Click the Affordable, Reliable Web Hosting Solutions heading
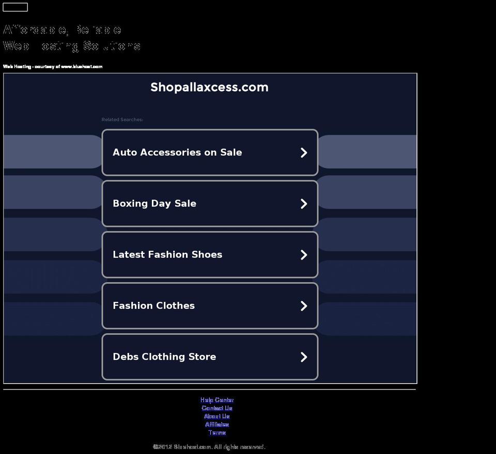 point(72,38)
